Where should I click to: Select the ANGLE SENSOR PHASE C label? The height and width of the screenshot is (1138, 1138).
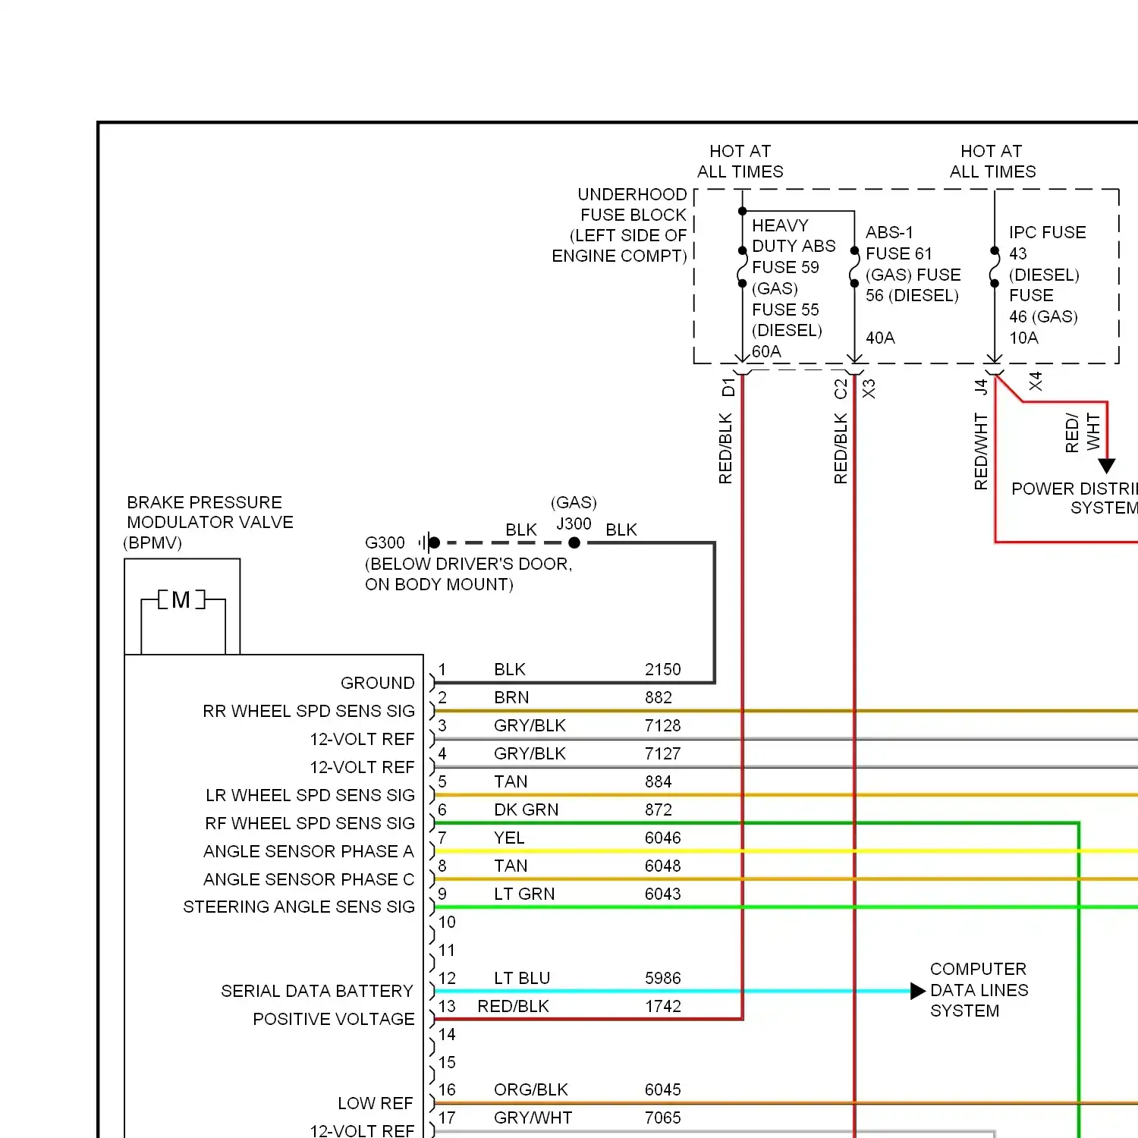point(309,879)
